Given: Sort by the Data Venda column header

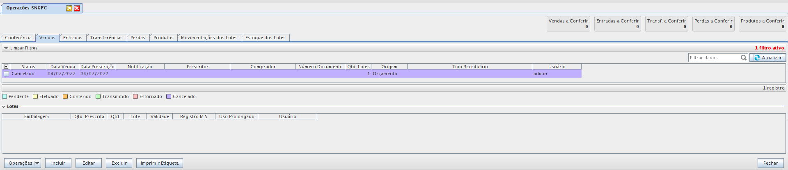Looking at the screenshot, I should point(63,67).
